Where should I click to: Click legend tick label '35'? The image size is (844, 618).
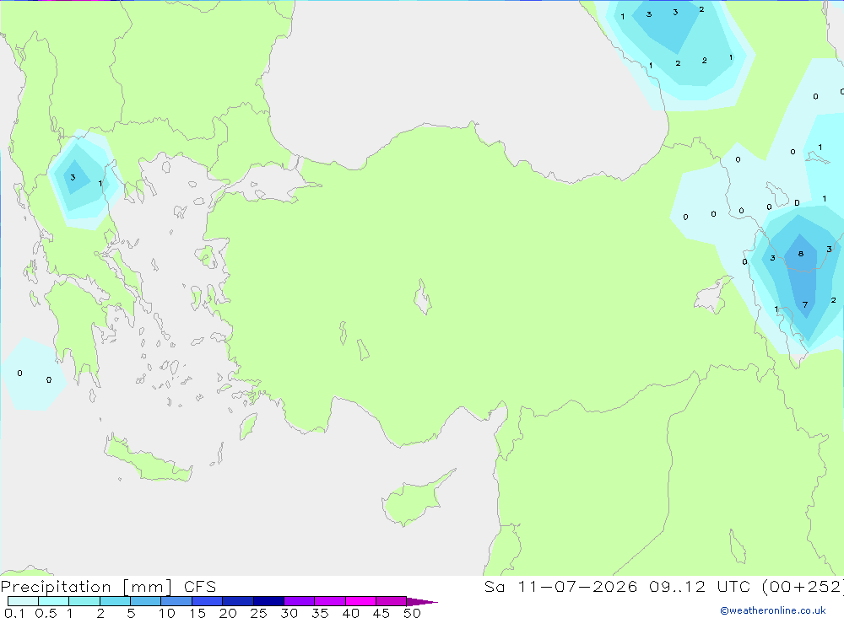coord(320,613)
